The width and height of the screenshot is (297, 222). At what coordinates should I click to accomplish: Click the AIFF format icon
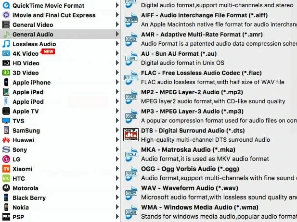pos(131,20)
